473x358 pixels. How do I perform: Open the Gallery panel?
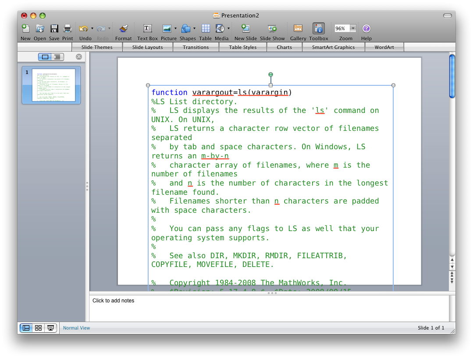(x=298, y=29)
